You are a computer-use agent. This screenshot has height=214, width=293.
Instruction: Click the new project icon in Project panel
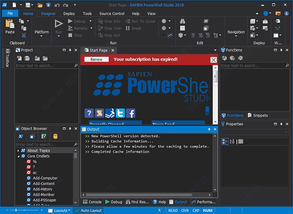[19, 58]
